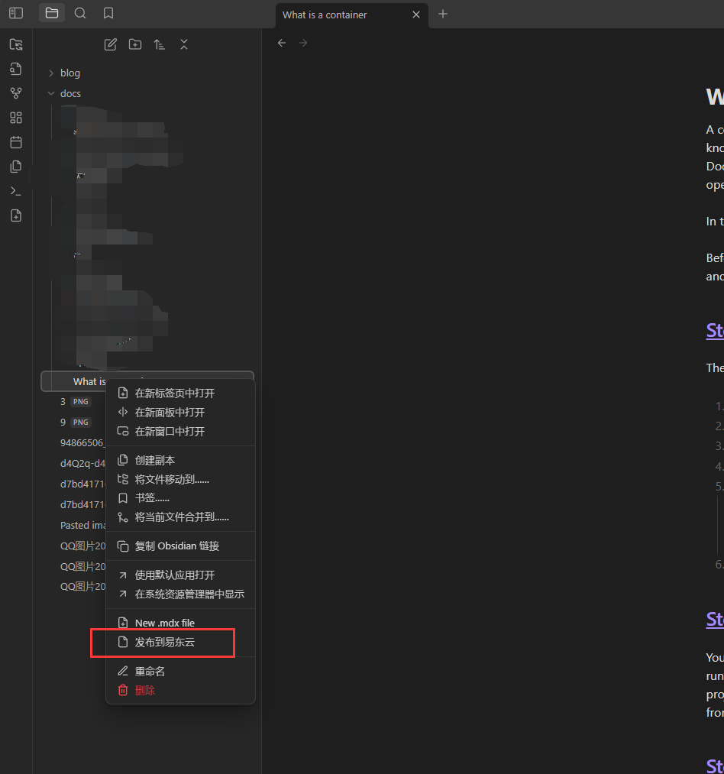Change the file sort order icon

(160, 44)
